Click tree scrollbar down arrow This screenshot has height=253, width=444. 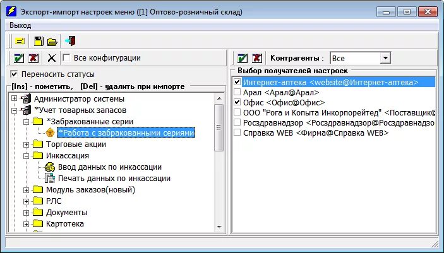point(219,227)
